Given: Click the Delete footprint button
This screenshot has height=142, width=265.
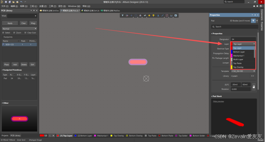Looking at the screenshot, I should [x=24, y=65].
